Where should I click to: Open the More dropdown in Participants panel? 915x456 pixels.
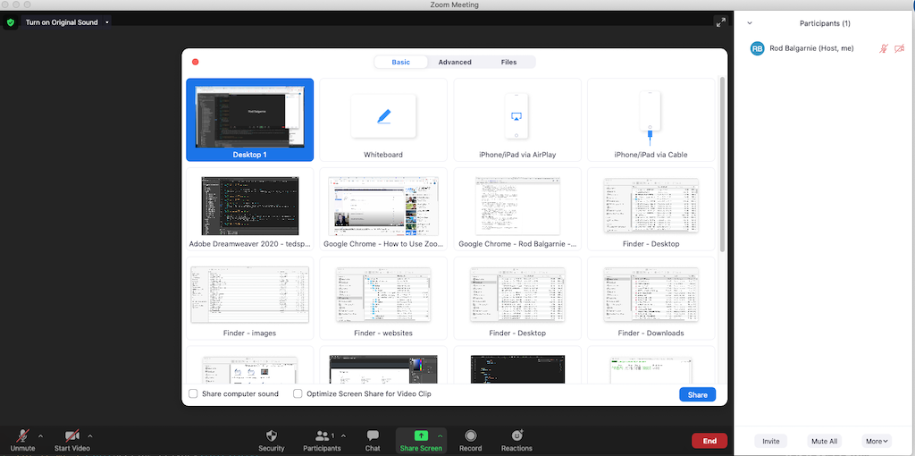click(877, 441)
